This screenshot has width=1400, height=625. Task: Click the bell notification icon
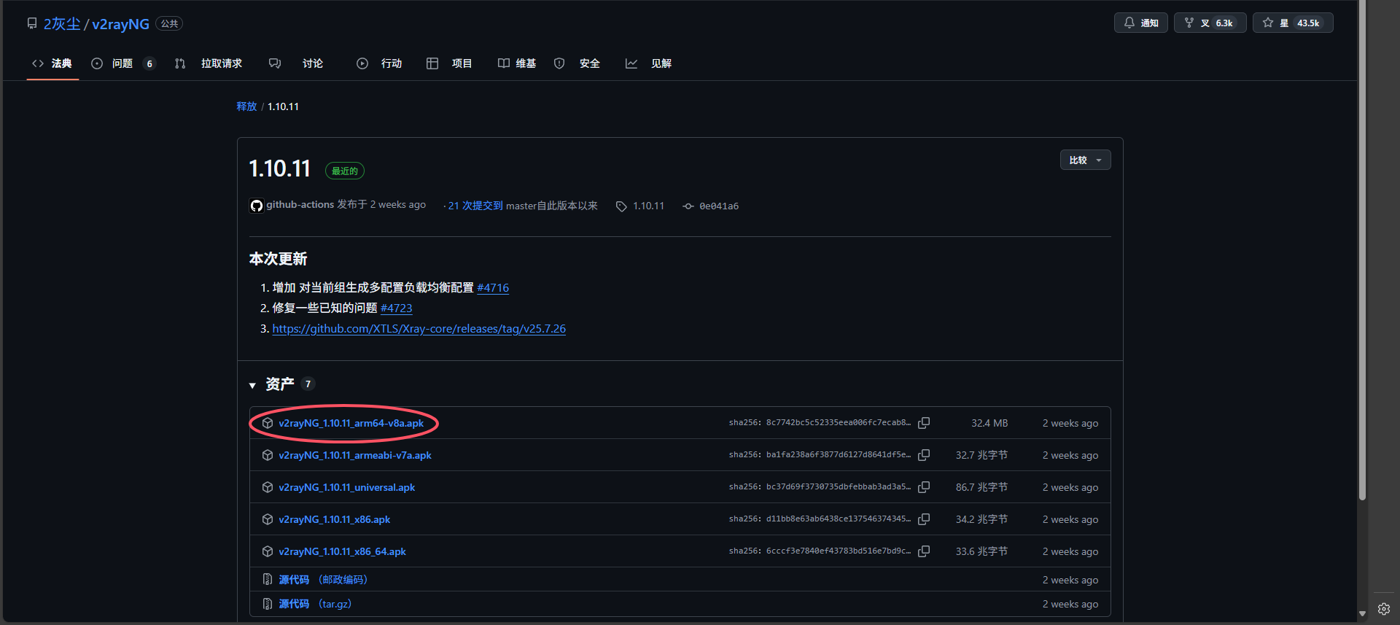click(x=1129, y=23)
